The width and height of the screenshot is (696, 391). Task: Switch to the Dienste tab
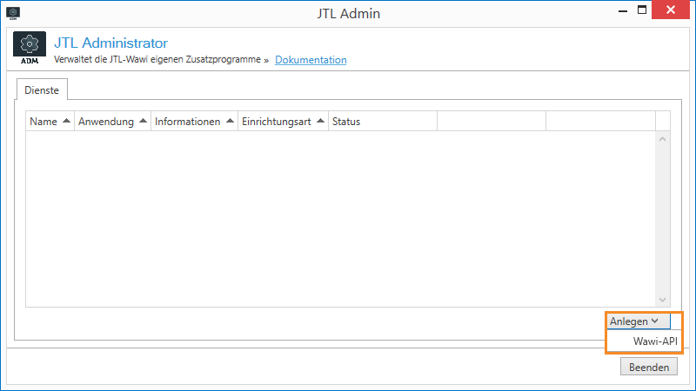pos(42,89)
